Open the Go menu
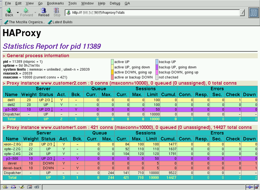Image resolution: width=260 pixels, height=190 pixels. [x=40, y=3]
